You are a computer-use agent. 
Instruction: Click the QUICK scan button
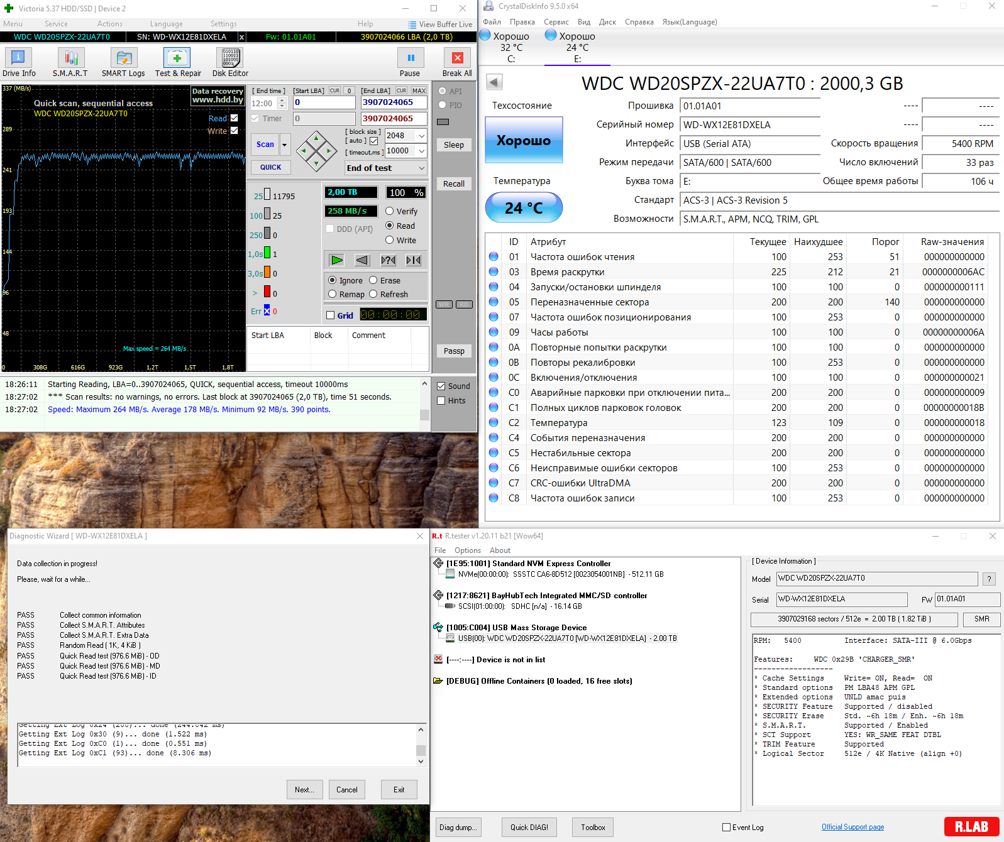[x=271, y=167]
